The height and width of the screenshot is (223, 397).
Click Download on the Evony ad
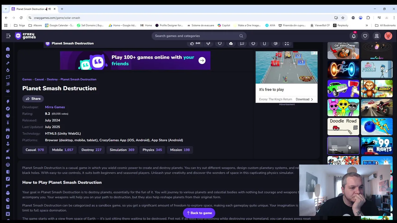(x=304, y=99)
